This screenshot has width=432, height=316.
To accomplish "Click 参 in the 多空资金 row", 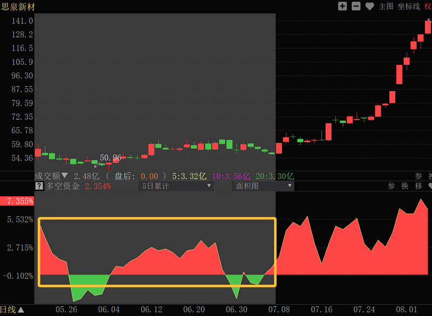I will pos(391,186).
